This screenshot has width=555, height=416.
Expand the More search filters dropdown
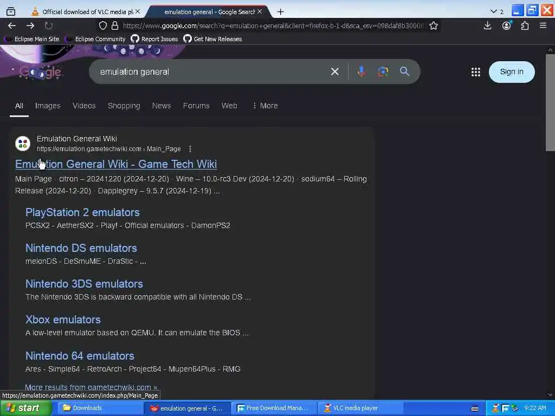click(265, 106)
